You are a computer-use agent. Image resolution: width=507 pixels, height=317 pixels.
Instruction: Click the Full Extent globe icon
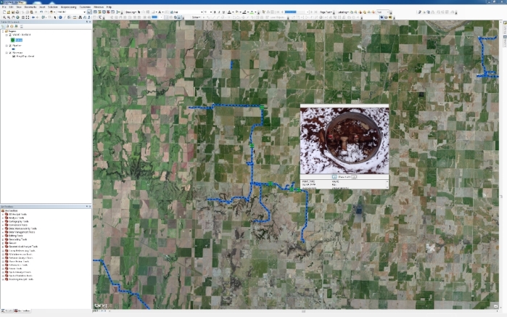click(x=17, y=17)
